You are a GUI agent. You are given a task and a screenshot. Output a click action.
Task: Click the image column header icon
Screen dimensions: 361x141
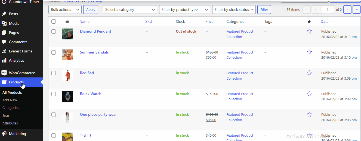pos(67,21)
